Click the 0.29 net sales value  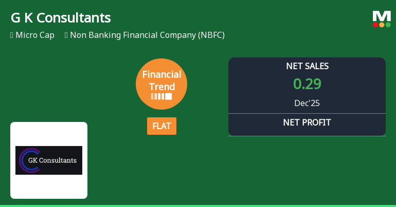[307, 84]
